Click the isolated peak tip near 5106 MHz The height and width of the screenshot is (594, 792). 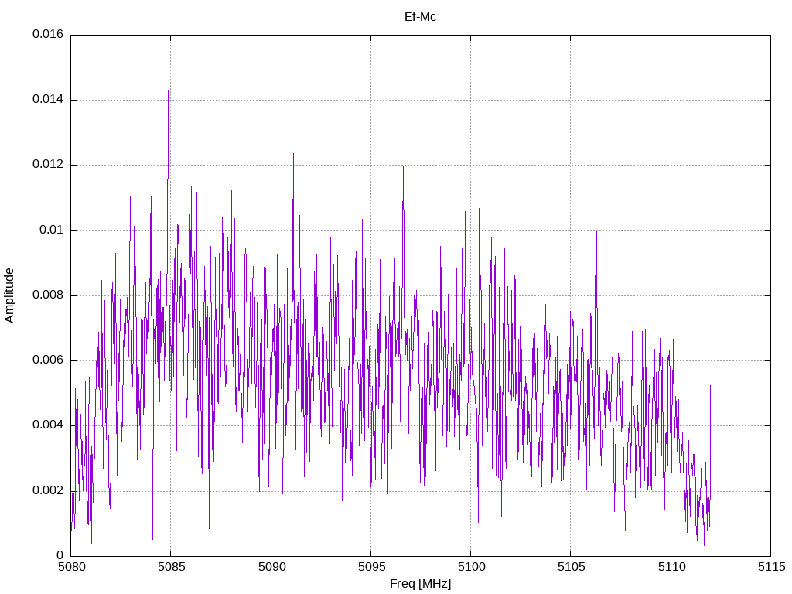596,213
